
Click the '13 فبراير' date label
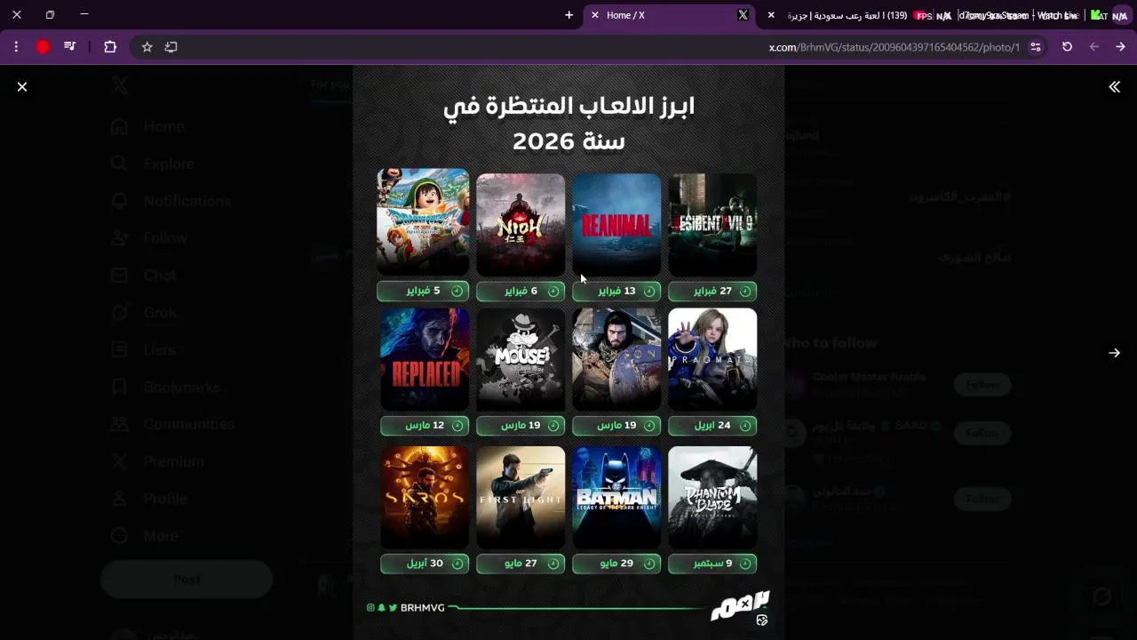(x=616, y=291)
